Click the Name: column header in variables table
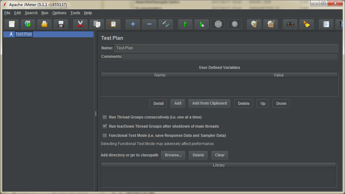Screen dimensions: 345x194 (160, 75)
